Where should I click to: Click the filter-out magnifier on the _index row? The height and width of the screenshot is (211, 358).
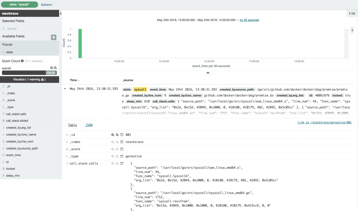pos(117,142)
